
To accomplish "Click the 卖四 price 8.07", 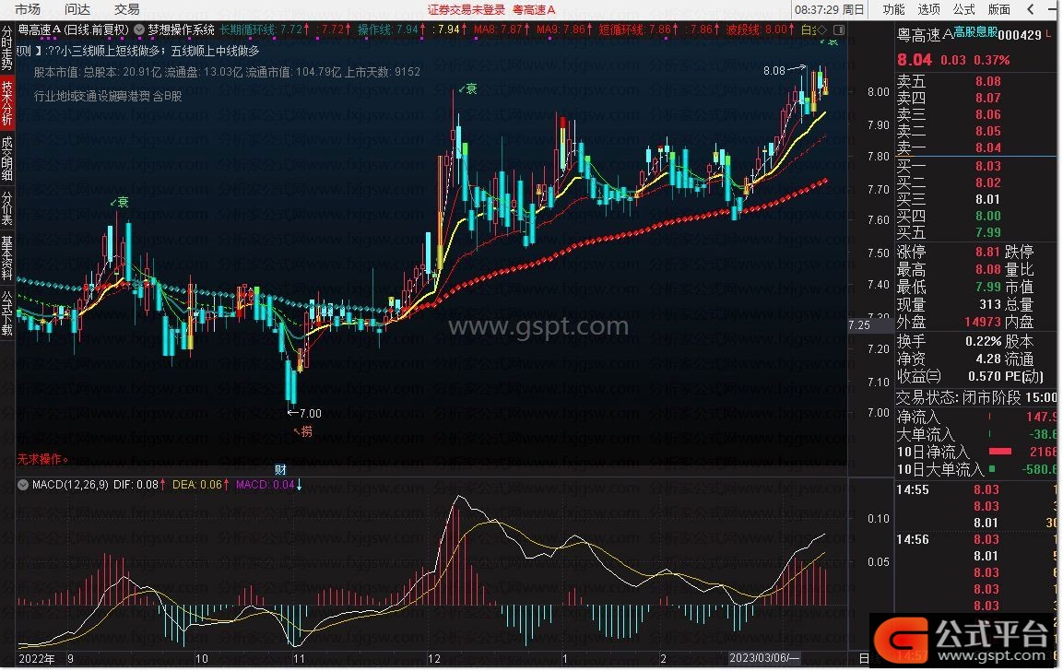I will tap(987, 98).
